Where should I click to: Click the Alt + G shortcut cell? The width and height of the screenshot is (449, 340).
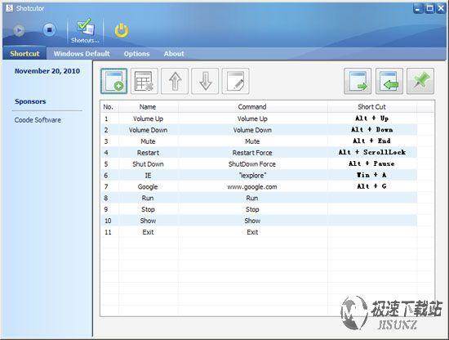[371, 186]
